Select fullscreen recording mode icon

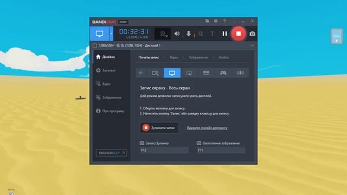172,73
